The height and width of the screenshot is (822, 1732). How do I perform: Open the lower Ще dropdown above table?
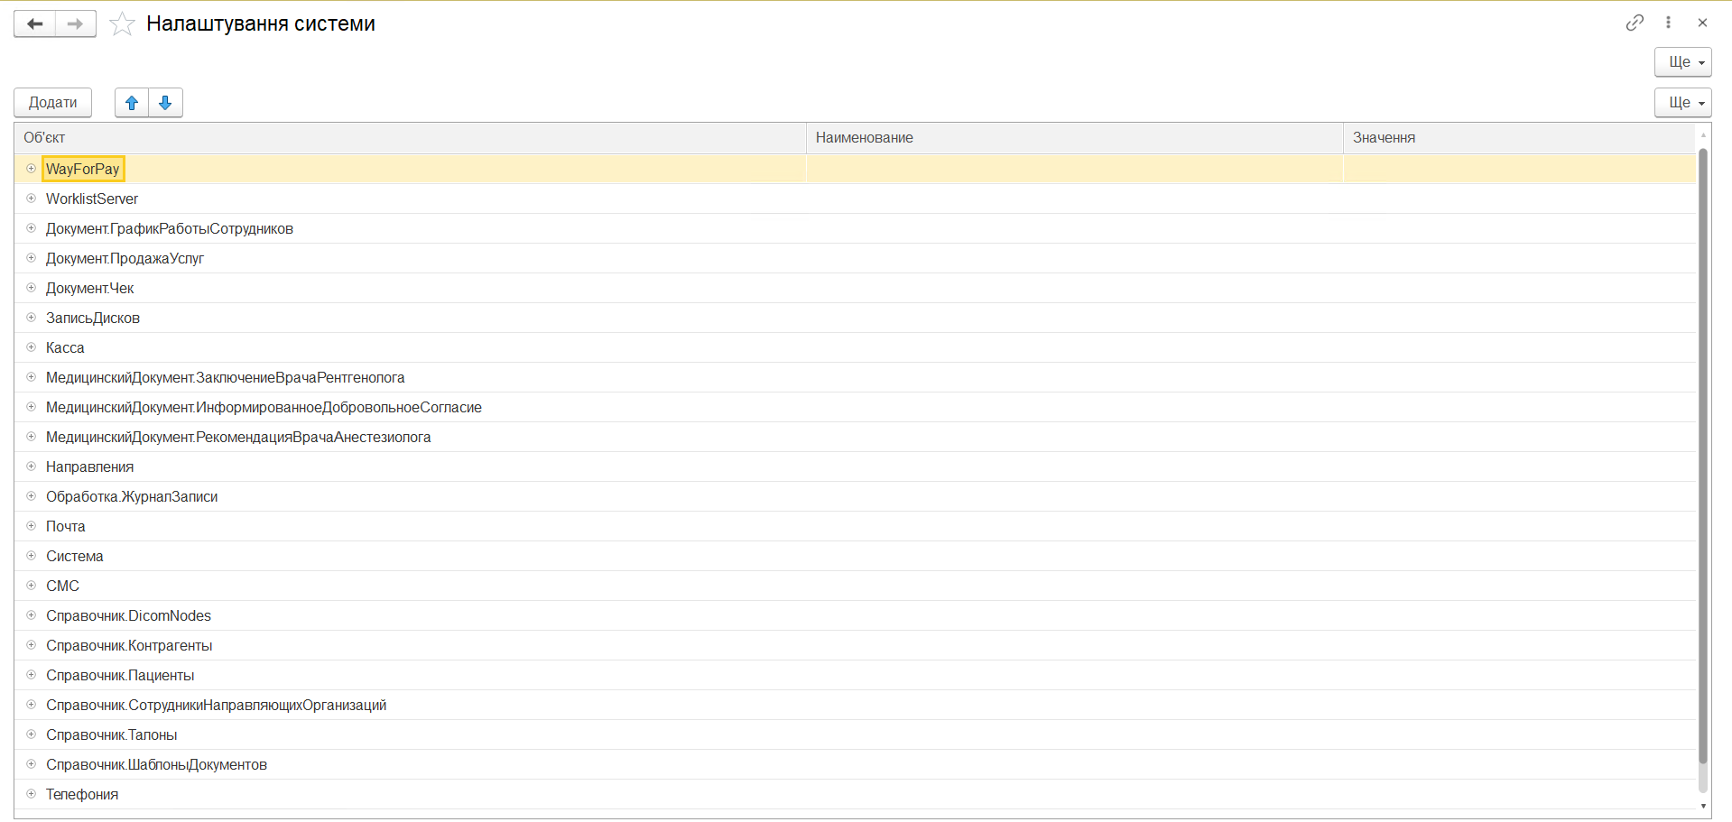pyautogui.click(x=1682, y=103)
